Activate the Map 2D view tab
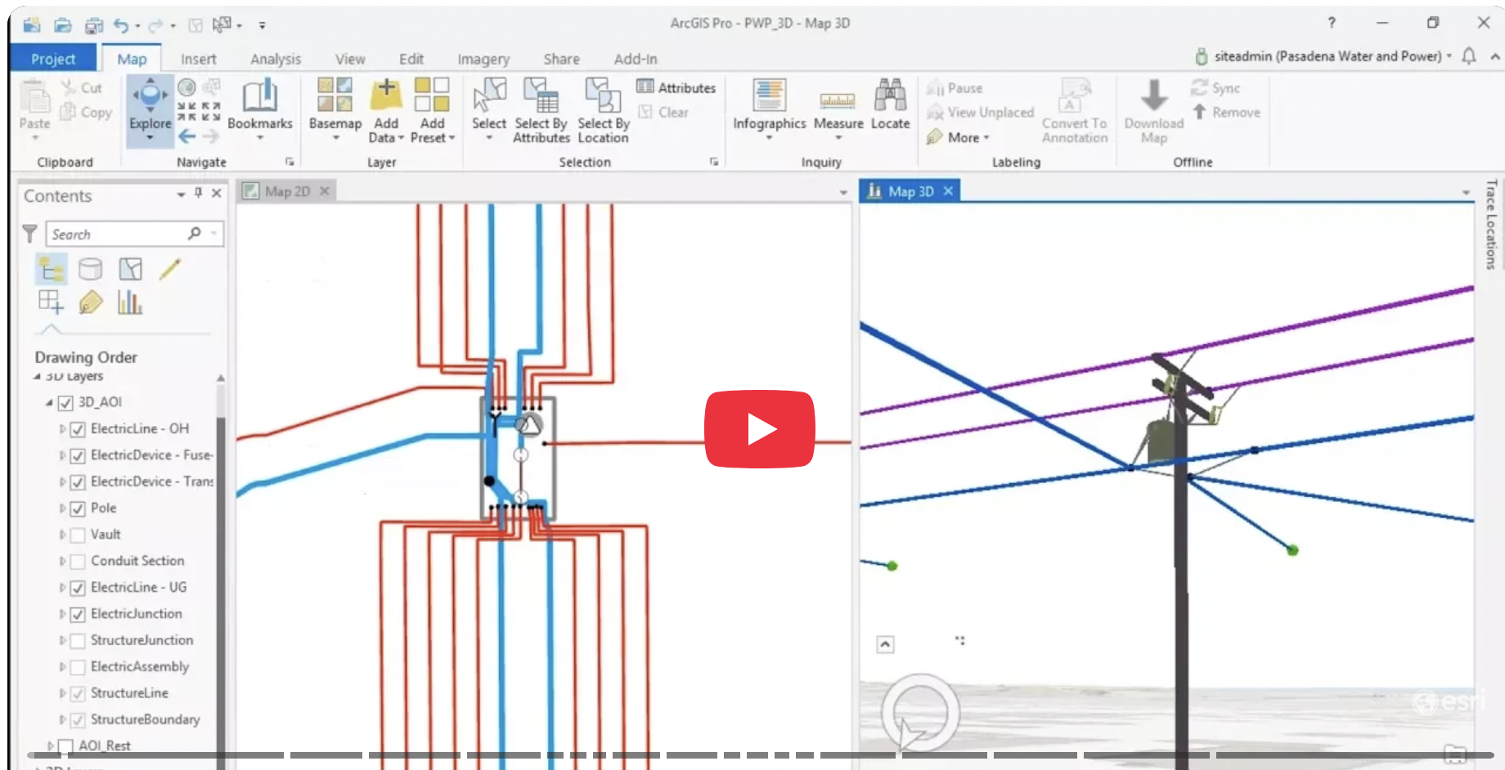The height and width of the screenshot is (770, 1505). pyautogui.click(x=287, y=191)
